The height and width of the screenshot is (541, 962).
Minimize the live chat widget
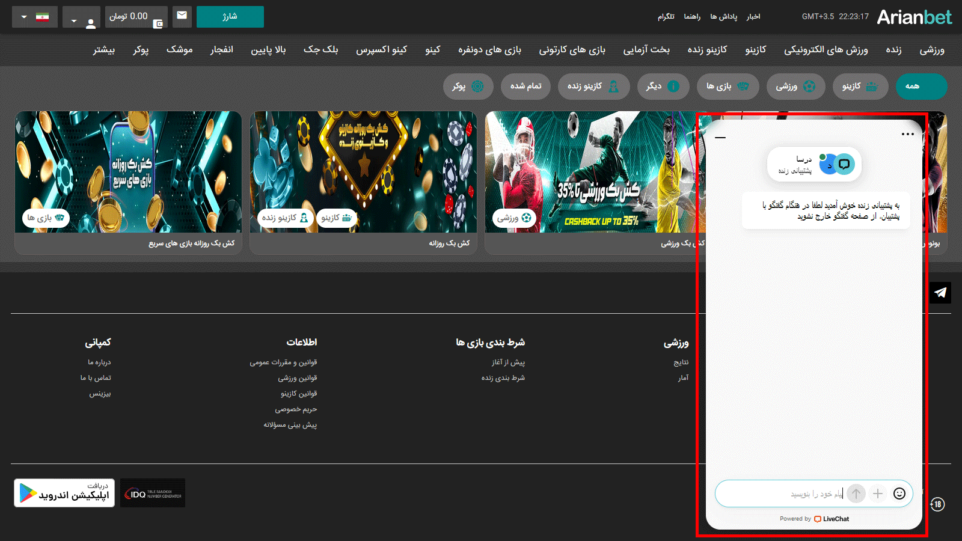[x=720, y=138]
